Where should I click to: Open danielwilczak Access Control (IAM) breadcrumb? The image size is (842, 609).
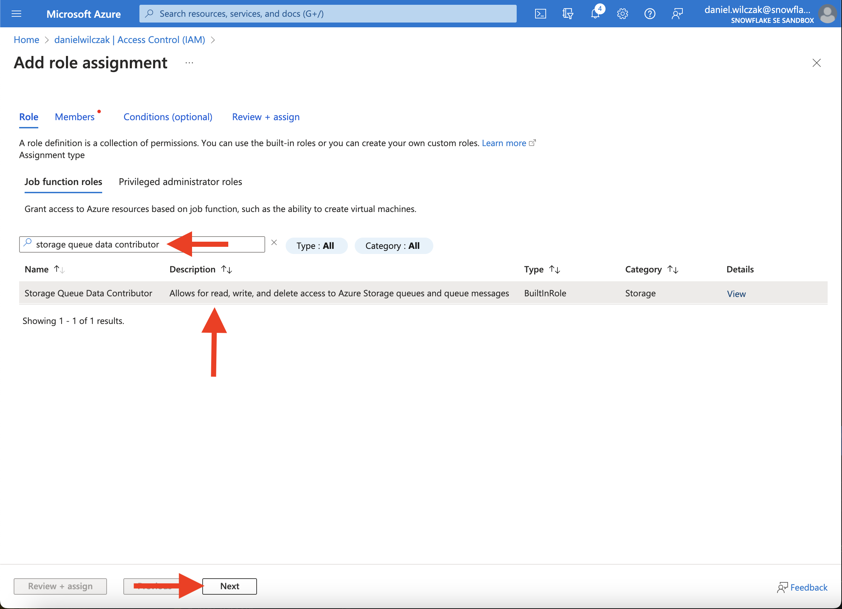click(x=130, y=40)
